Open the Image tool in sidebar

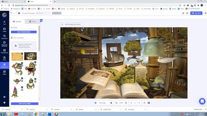coord(4,30)
